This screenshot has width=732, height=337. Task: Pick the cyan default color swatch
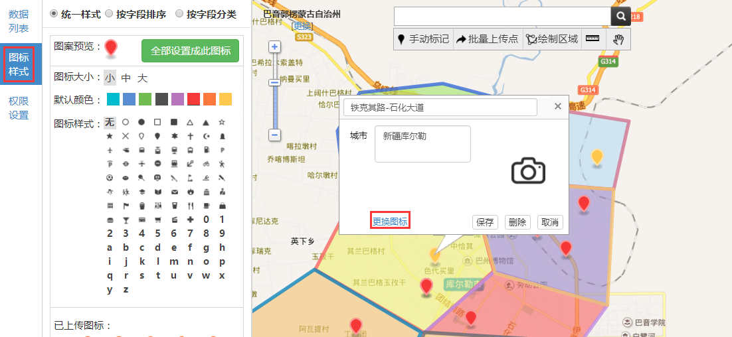point(114,100)
